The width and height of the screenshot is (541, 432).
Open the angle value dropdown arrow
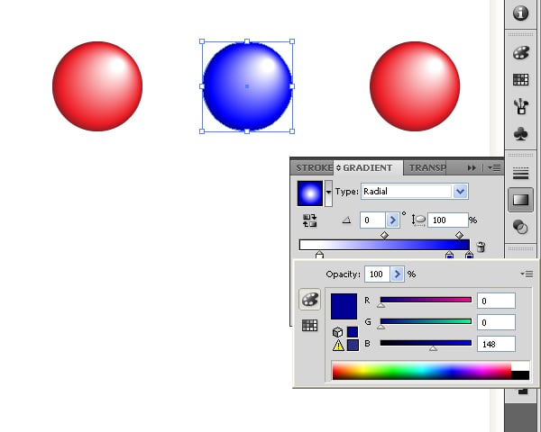392,220
